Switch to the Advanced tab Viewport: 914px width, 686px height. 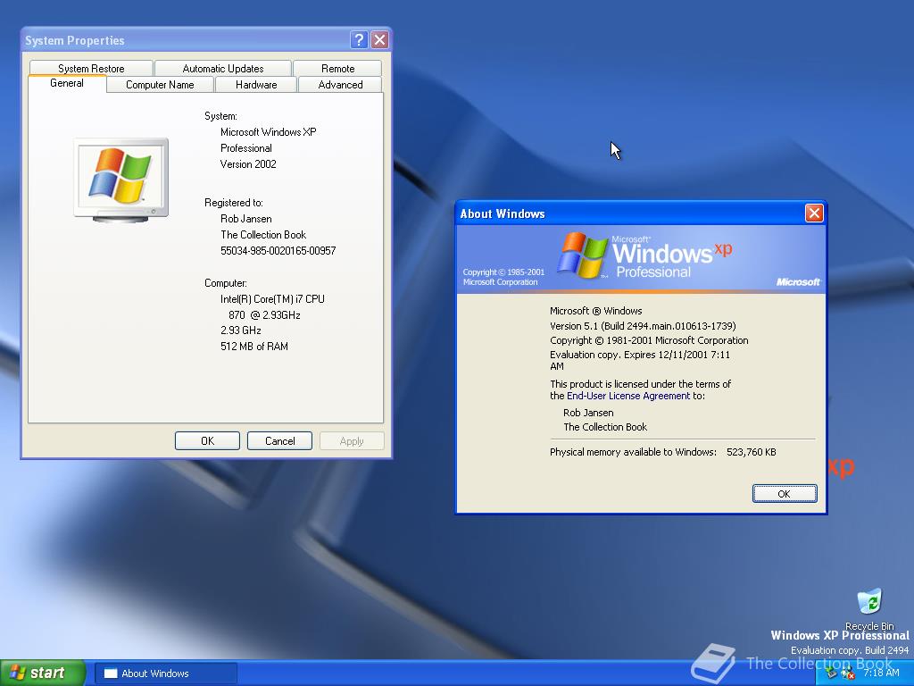[x=340, y=85]
